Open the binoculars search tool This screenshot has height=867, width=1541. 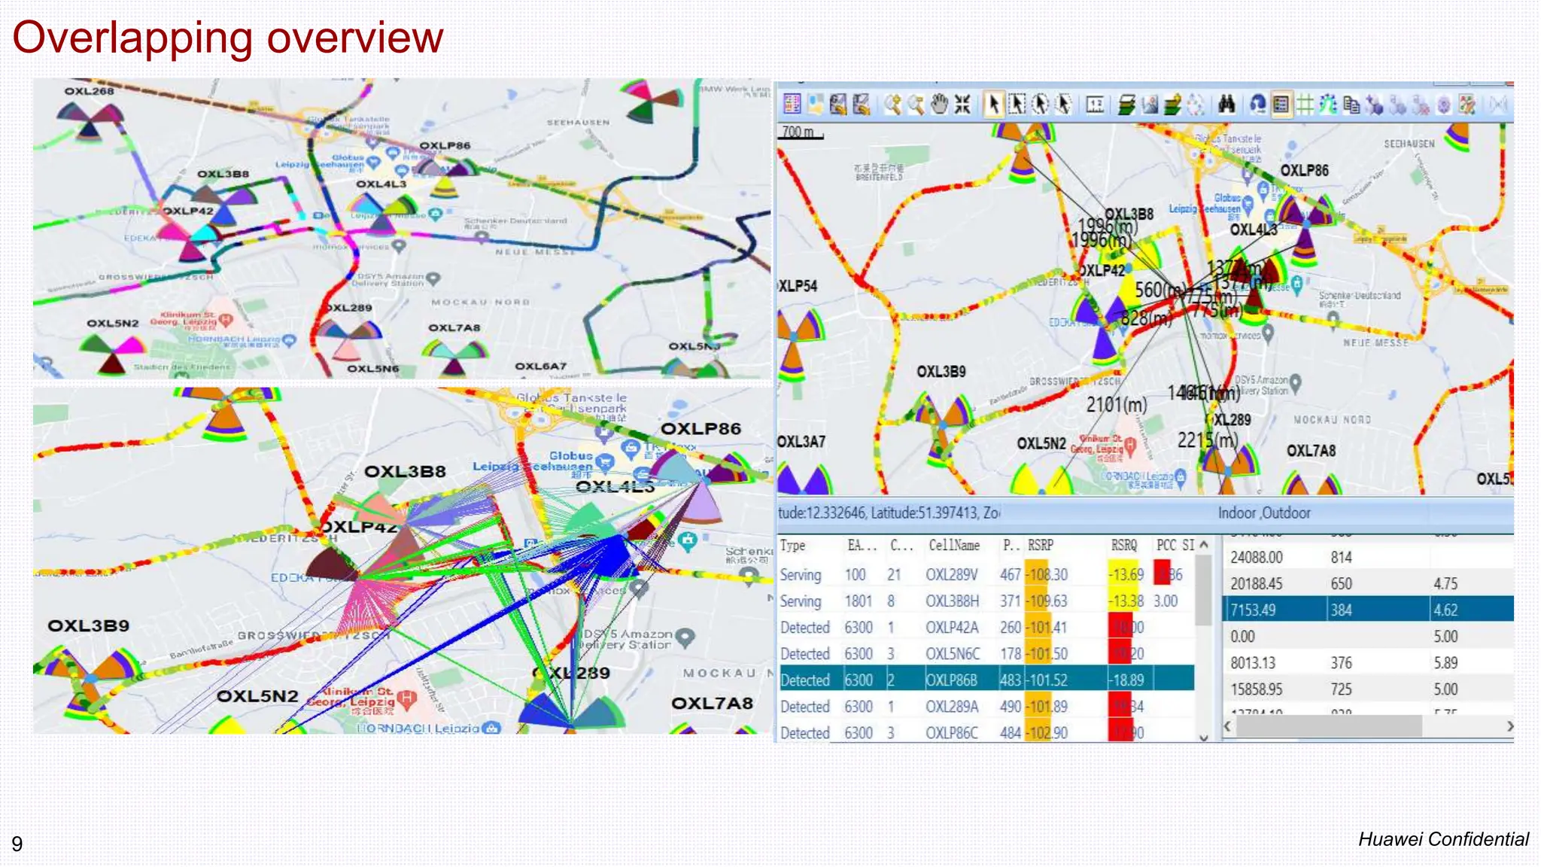(x=1226, y=105)
